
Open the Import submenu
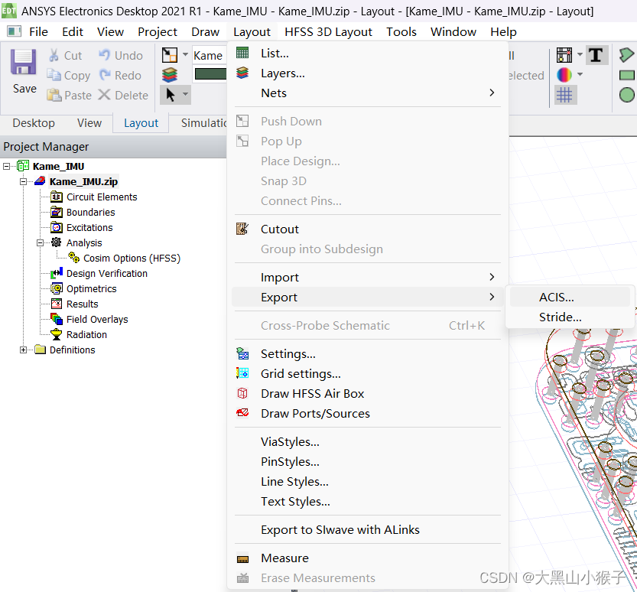coord(368,278)
